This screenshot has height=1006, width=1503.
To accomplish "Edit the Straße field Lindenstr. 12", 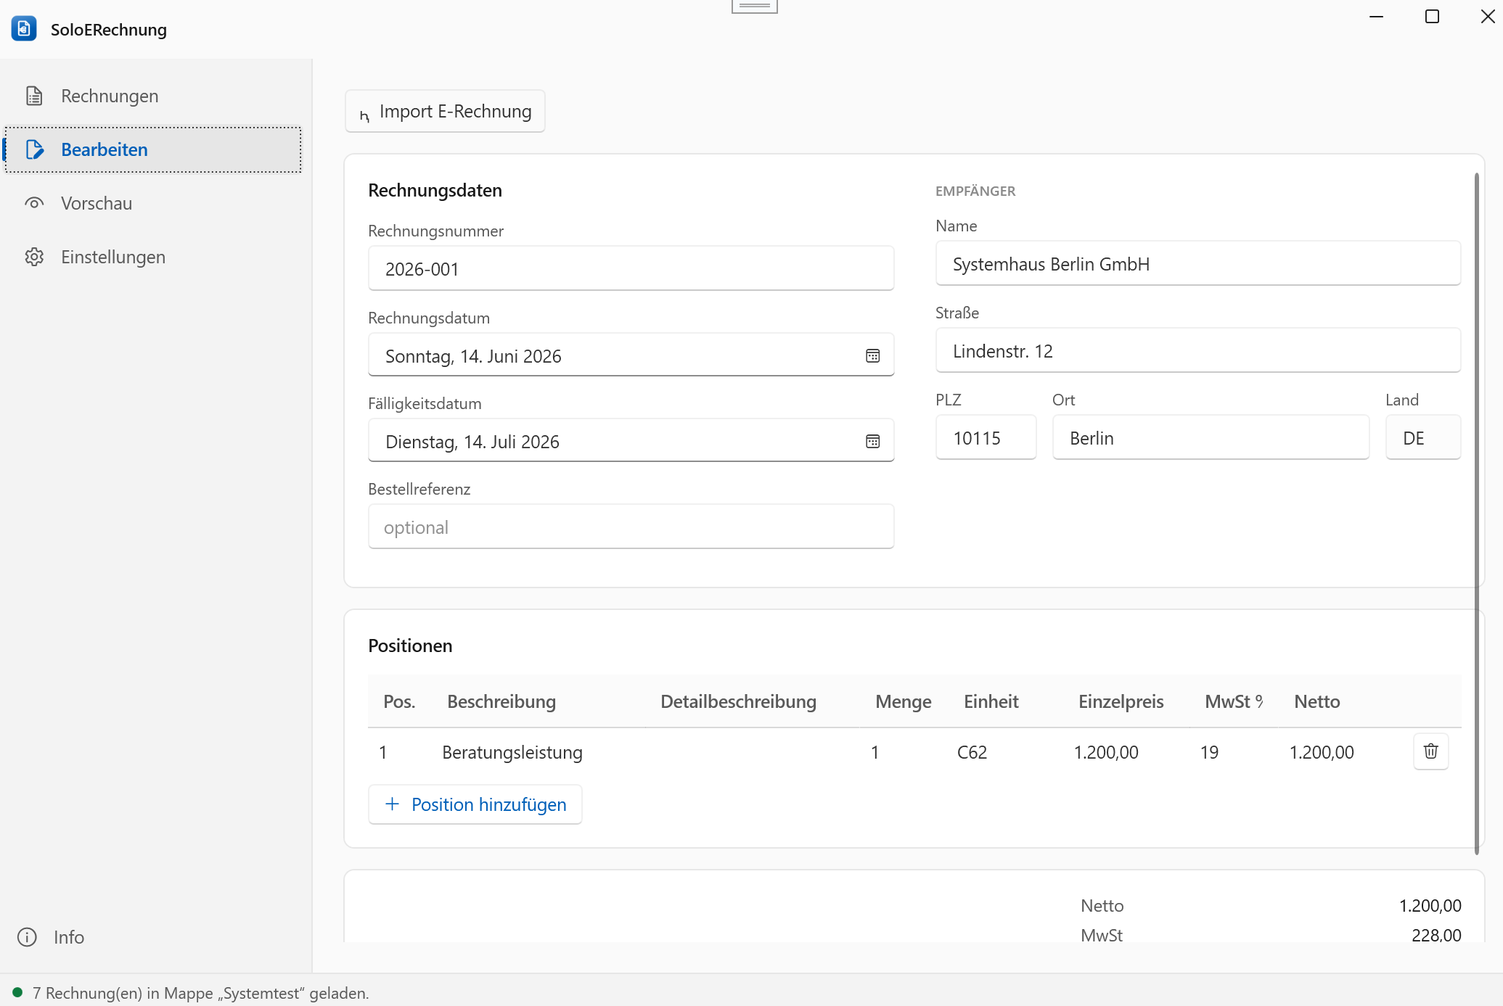I will (1197, 350).
